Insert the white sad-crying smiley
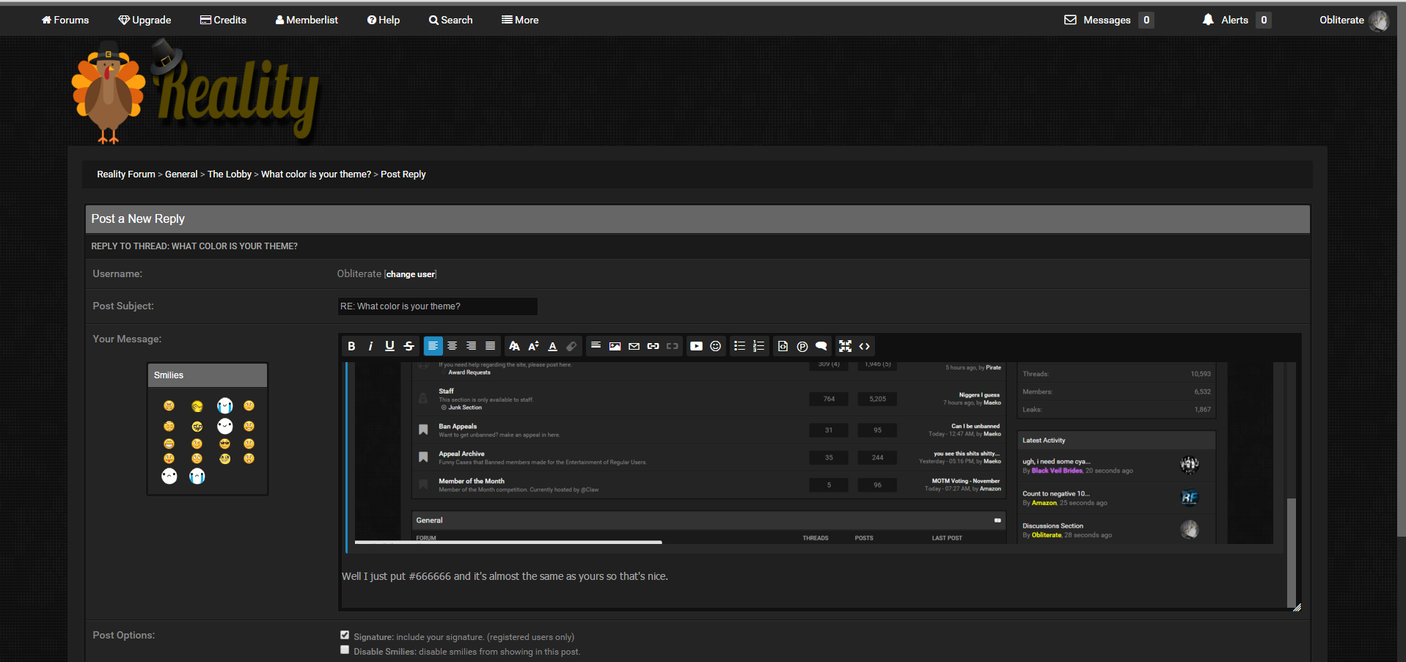1406x662 pixels. tap(197, 476)
